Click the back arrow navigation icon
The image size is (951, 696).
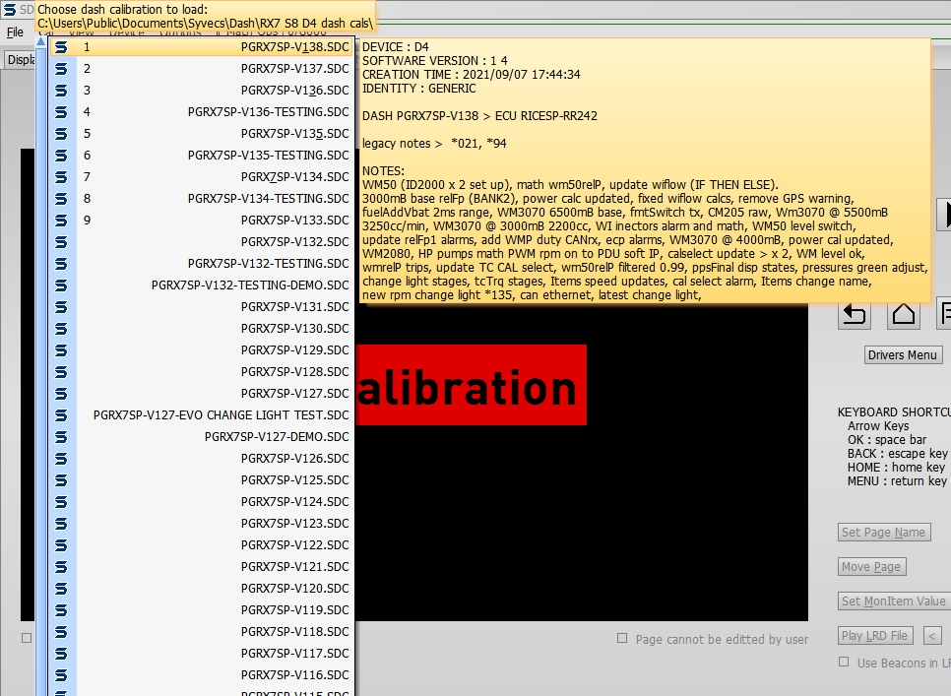coord(854,315)
